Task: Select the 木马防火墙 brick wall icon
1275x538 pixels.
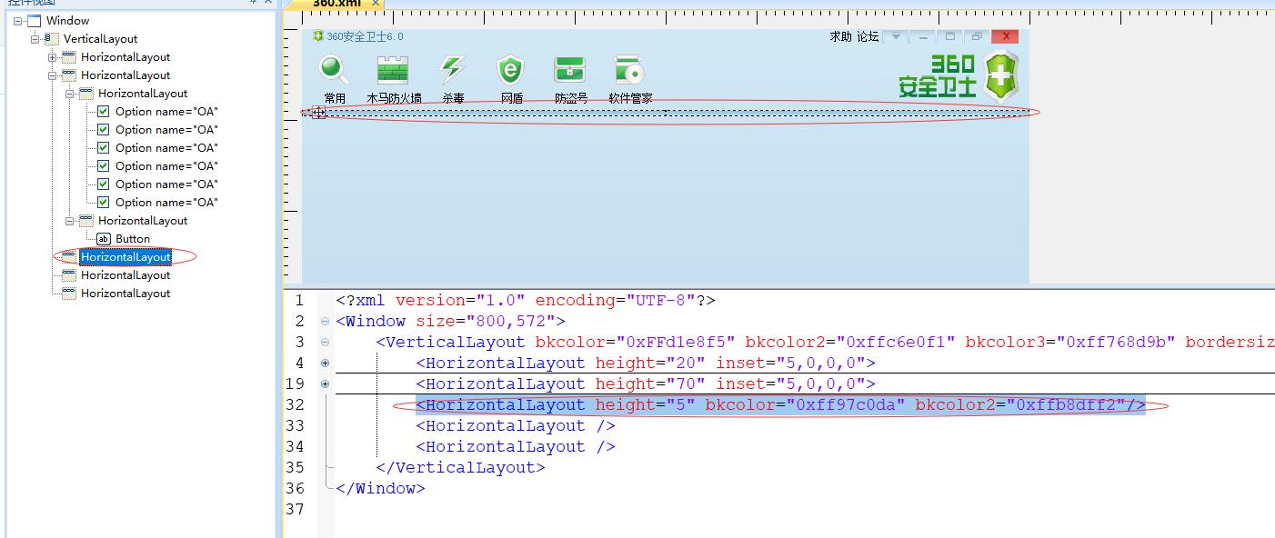Action: [x=392, y=71]
